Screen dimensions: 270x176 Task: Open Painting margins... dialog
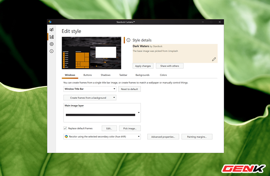tap(197, 137)
